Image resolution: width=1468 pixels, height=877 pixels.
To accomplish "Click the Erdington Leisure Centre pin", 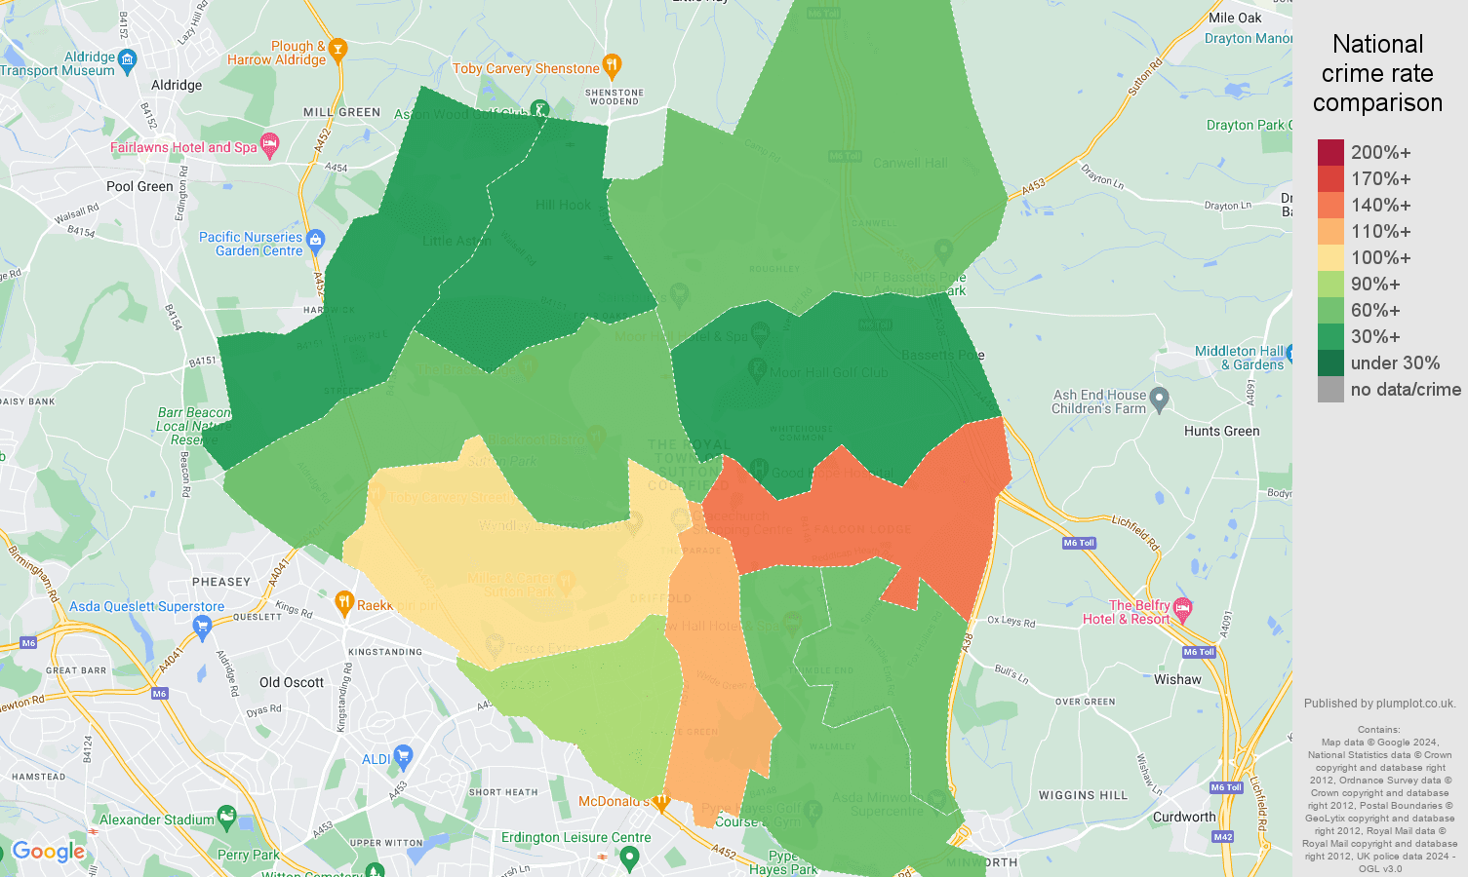I will pos(629,858).
